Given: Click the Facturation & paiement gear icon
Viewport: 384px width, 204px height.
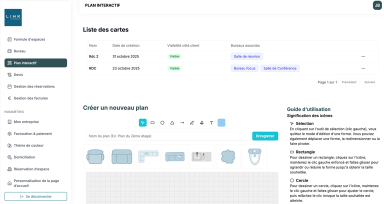Looking at the screenshot, I should (x=9, y=133).
